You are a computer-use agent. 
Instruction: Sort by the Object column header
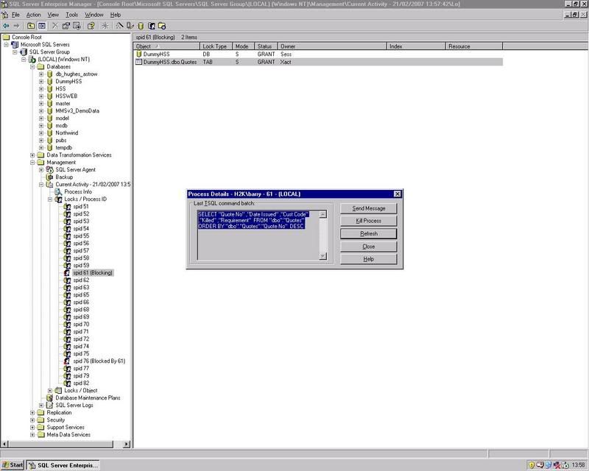(167, 46)
